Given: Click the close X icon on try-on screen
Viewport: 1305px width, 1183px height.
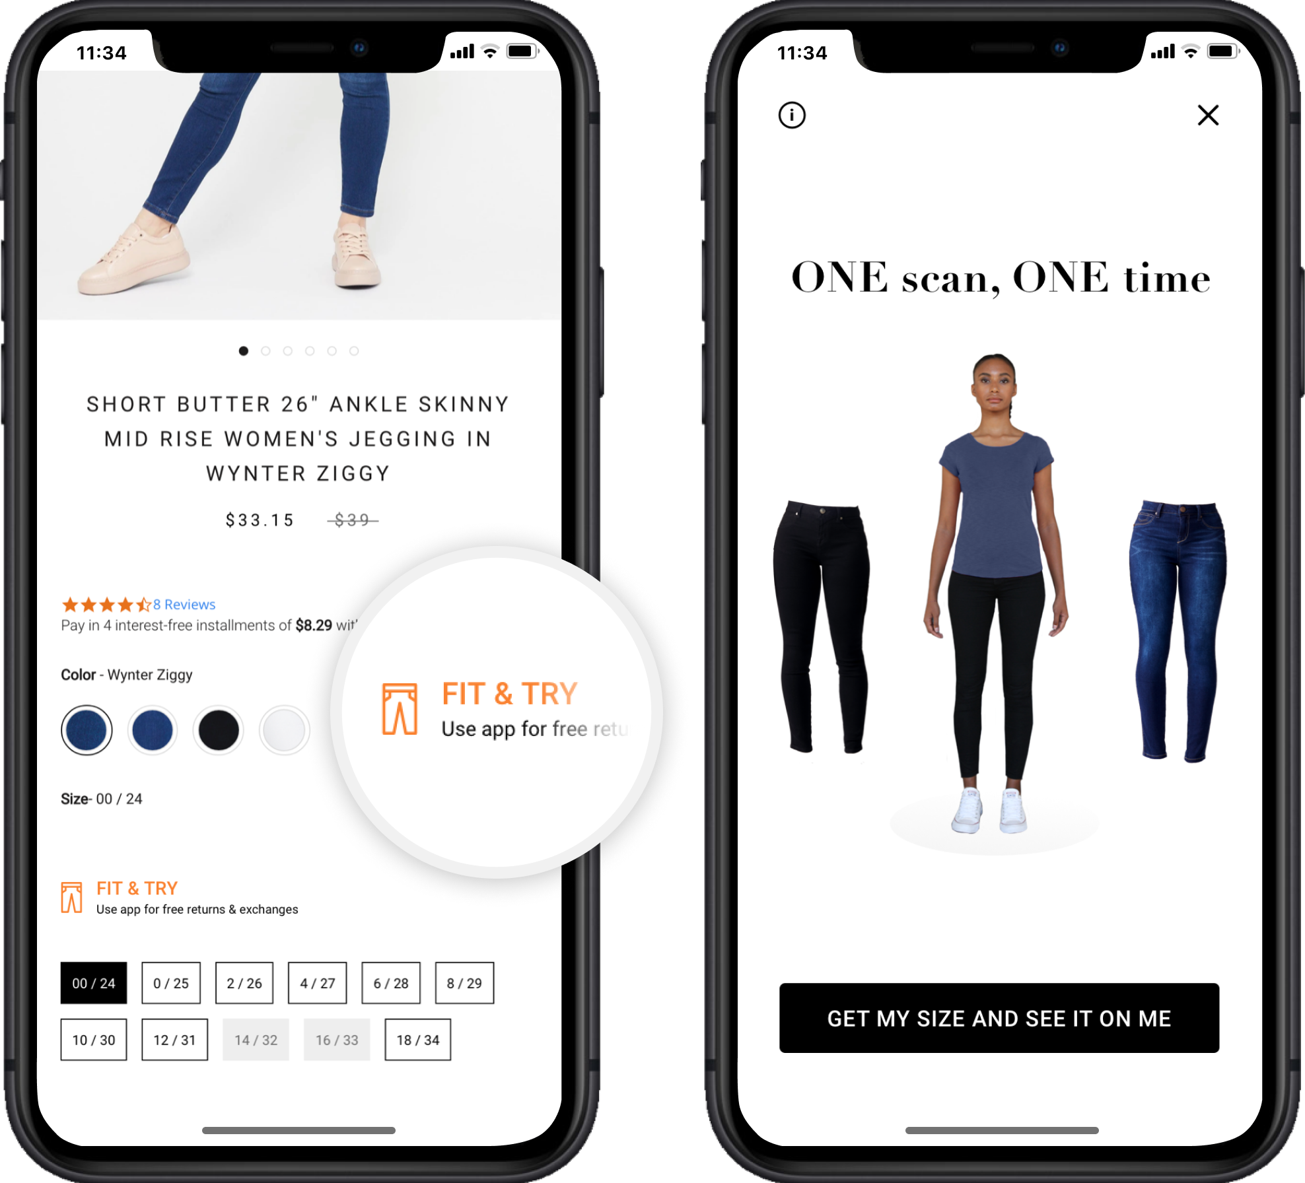Looking at the screenshot, I should tap(1209, 115).
